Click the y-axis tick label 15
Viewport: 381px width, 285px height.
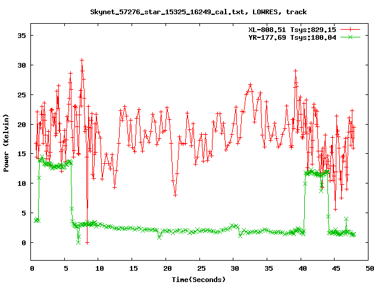click(x=21, y=154)
